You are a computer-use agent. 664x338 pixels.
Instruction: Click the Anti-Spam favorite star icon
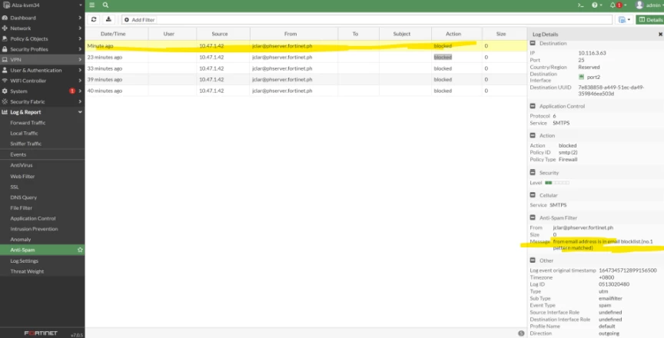click(80, 250)
